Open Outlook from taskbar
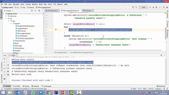Image resolution: width=169 pixels, height=95 pixels. coord(18,93)
